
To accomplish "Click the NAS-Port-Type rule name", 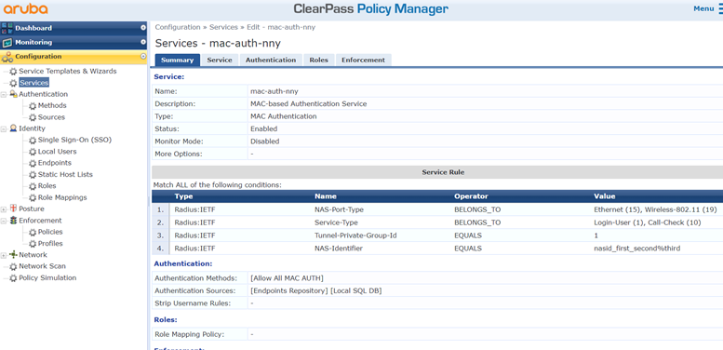I will pyautogui.click(x=339, y=209).
